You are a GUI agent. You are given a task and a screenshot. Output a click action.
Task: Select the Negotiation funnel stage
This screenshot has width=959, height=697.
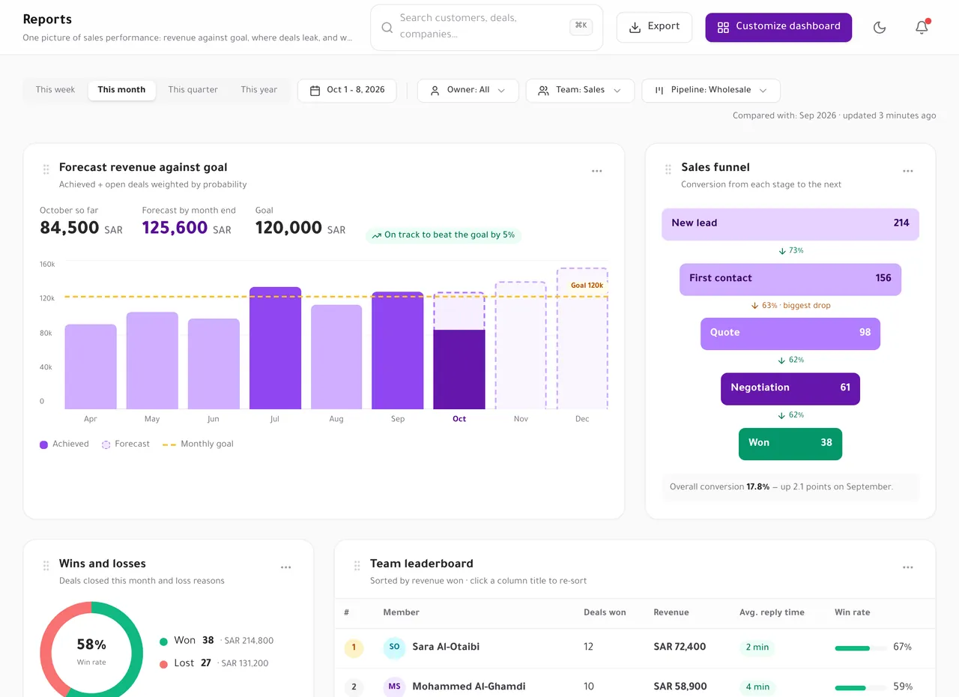pyautogui.click(x=790, y=388)
